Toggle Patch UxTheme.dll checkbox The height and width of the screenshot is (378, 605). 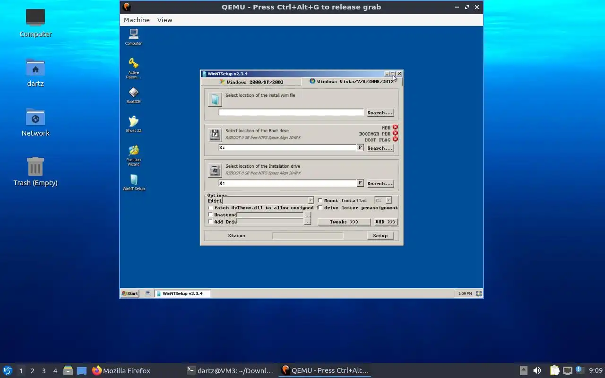click(210, 207)
